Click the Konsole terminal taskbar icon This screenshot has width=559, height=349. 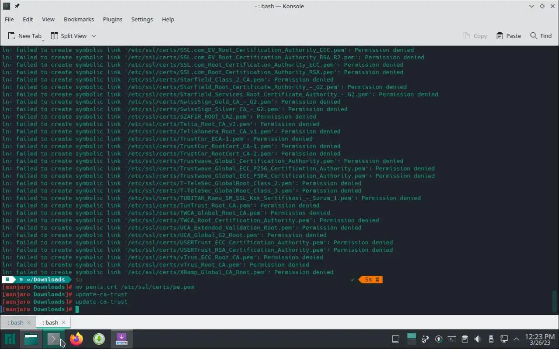click(54, 339)
